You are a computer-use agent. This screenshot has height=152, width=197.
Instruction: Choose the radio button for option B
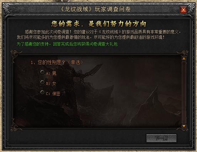[x=42, y=82]
